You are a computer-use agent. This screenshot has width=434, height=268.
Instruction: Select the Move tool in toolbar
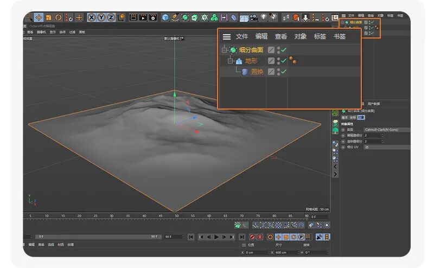click(x=39, y=17)
